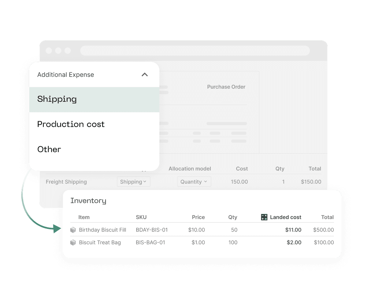Open the Biscuit Treat Bag item

[100, 243]
